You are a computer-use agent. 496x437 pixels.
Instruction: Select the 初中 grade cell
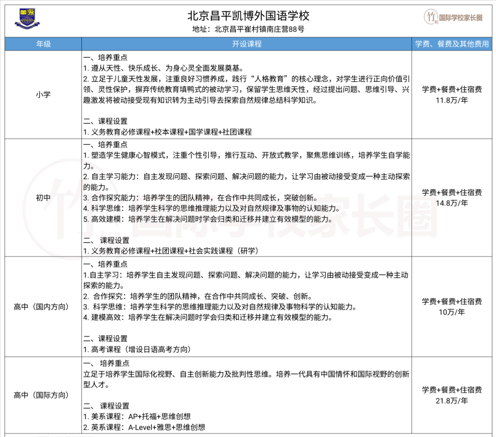[x=43, y=198]
